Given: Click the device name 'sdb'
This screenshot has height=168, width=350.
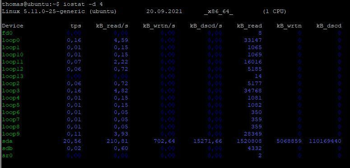Looking at the screenshot, I should click(7, 149).
